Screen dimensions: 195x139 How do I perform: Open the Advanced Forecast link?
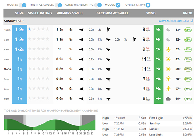[x=176, y=21]
